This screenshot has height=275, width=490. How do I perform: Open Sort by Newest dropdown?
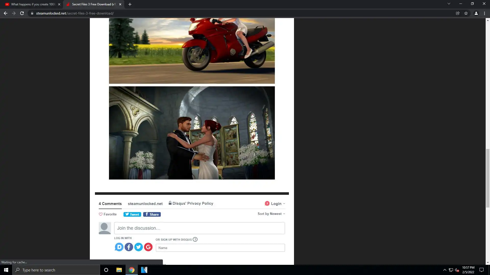tap(271, 214)
